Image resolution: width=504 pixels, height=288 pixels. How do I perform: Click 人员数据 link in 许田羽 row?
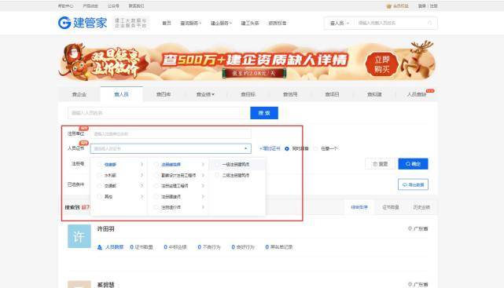coord(115,247)
